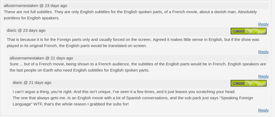Click "23 days ago" timestamp beside diaric
This screenshot has height=117, width=275.
tap(34, 30)
